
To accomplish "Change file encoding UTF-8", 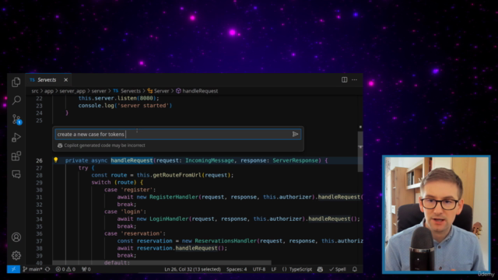I will [x=259, y=269].
